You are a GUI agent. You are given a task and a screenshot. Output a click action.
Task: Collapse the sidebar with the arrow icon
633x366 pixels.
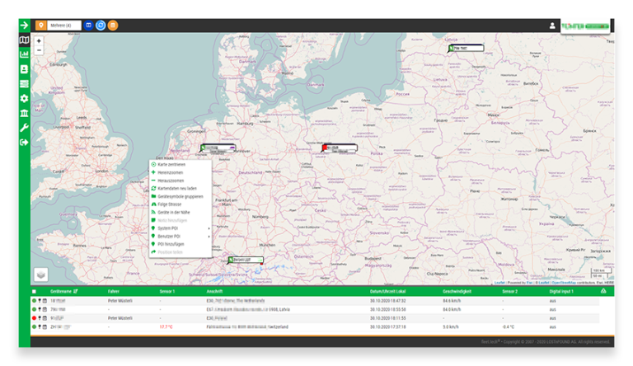coord(24,26)
